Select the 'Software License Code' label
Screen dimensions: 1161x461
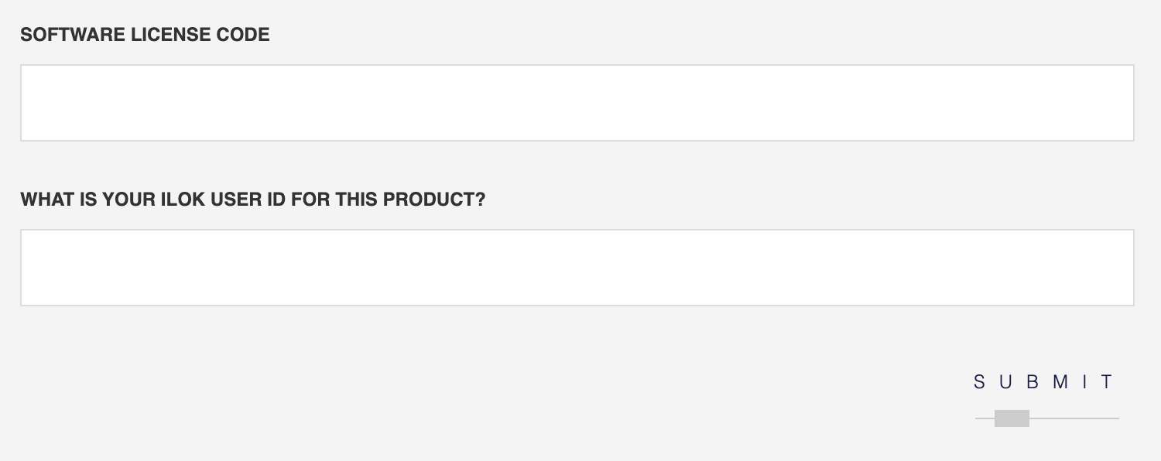click(145, 35)
